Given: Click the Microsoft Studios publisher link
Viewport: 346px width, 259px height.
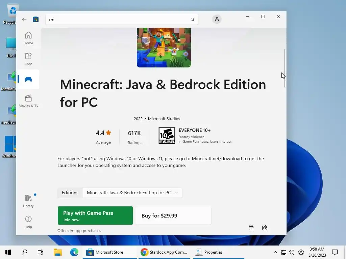Looking at the screenshot, I should click(x=164, y=119).
